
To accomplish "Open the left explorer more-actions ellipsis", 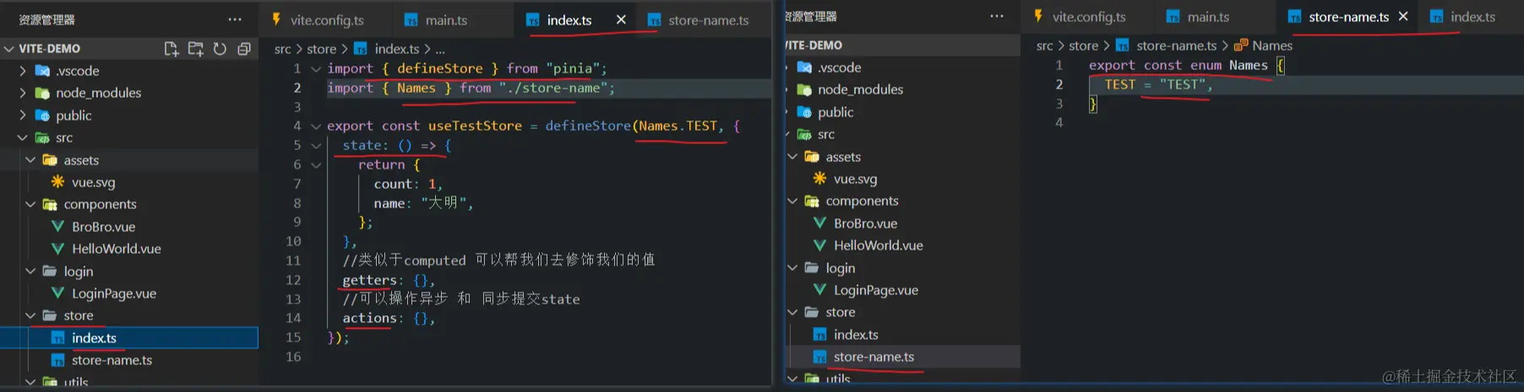I will coord(235,19).
